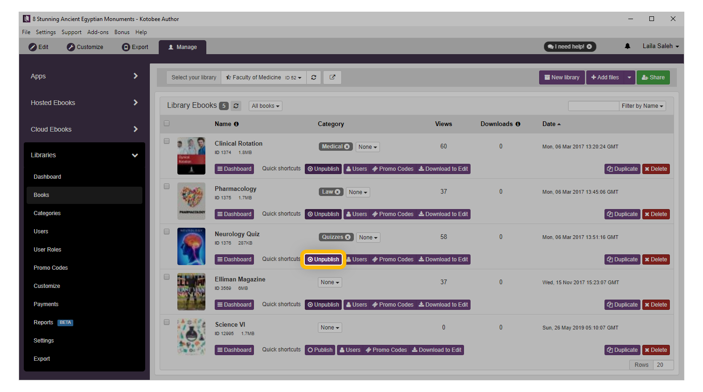
Task: Open Add files split-button arrow
Action: (629, 77)
